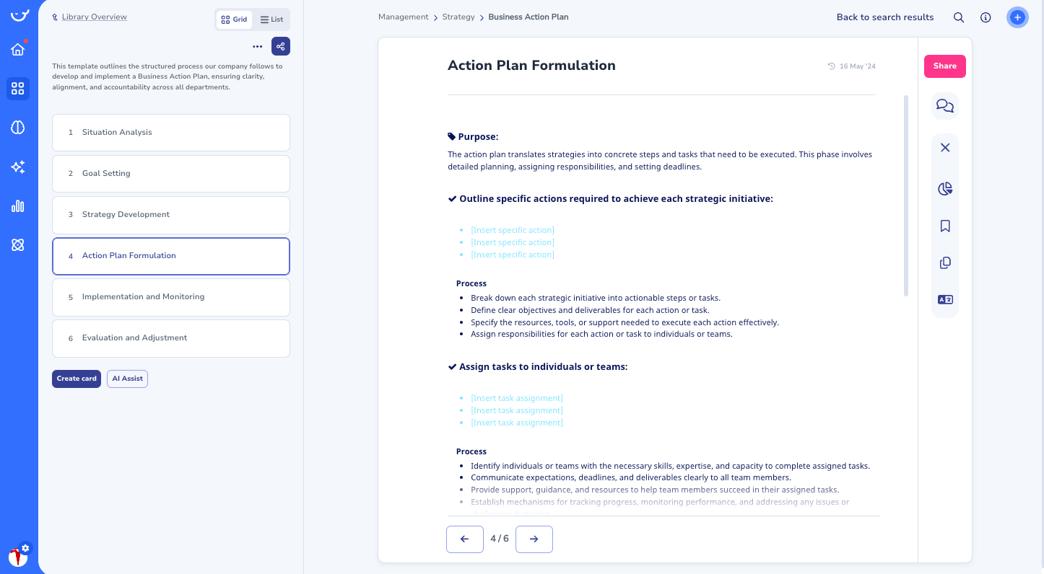
Task: Select Strategy from the breadcrumb trail
Action: pos(458,17)
